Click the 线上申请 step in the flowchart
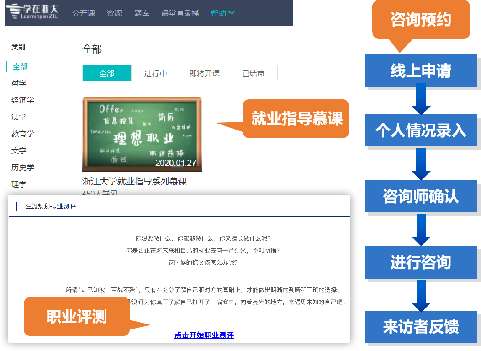Viewport: 481px width, 351px height. click(x=421, y=71)
